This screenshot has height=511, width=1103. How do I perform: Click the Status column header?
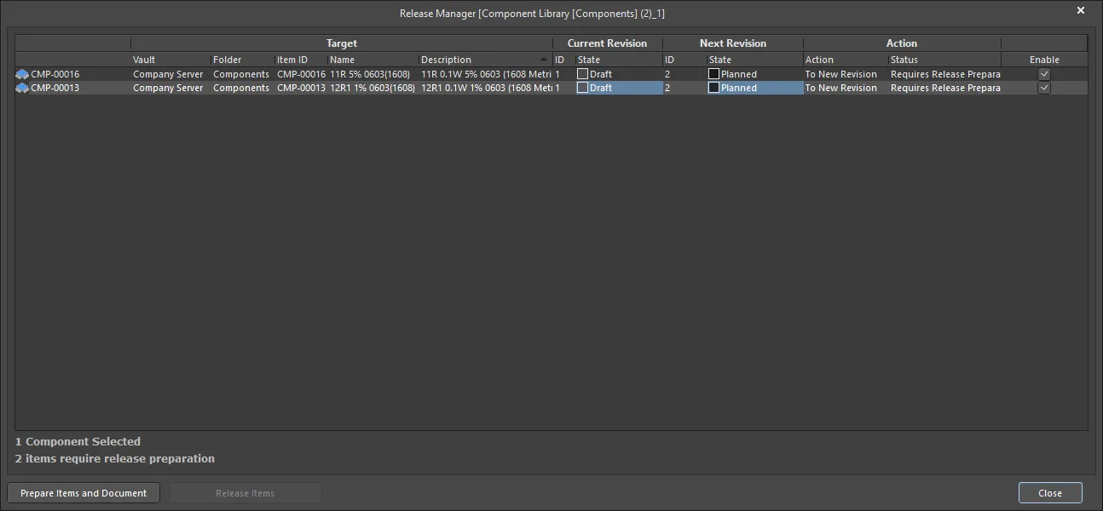(944, 60)
